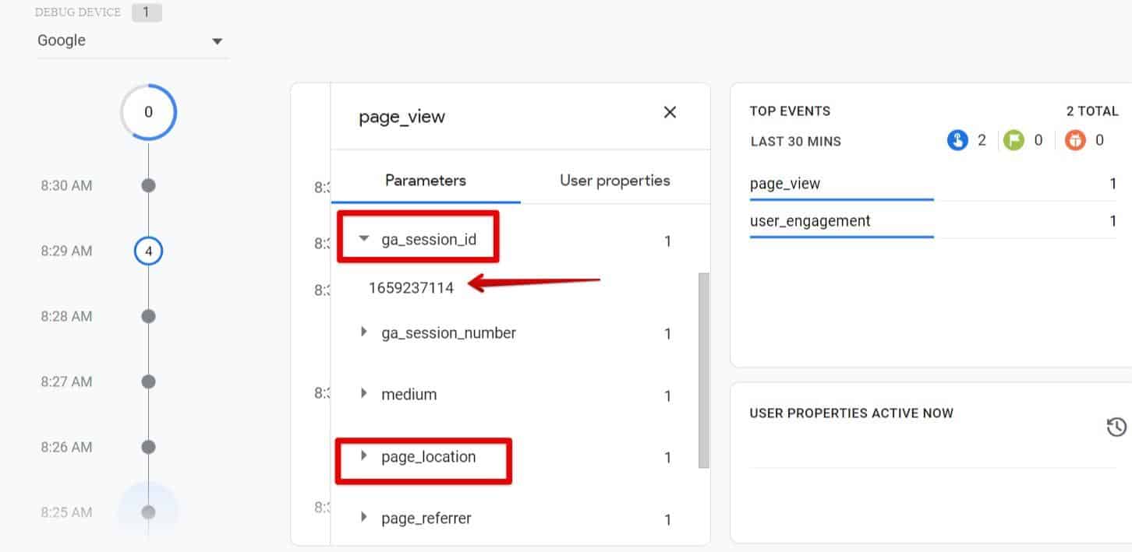
Task: Expand the ga_session_number parameter
Action: [363, 332]
